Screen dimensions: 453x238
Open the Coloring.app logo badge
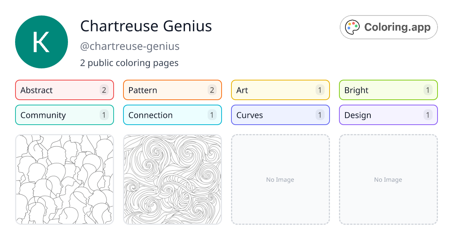click(x=388, y=27)
